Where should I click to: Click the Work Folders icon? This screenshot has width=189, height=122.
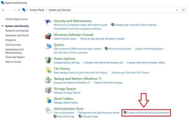pos(48,100)
